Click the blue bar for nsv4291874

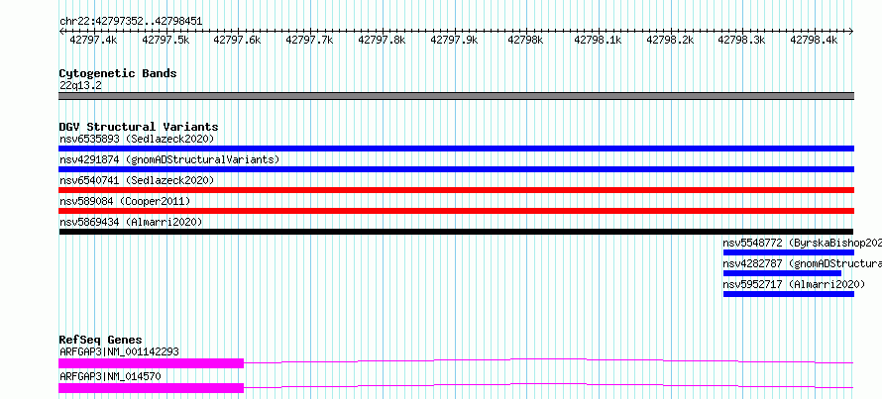coord(456,169)
